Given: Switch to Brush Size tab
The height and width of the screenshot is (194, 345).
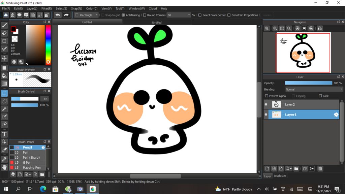Looking at the screenshot, I should pyautogui.click(x=280, y=176).
